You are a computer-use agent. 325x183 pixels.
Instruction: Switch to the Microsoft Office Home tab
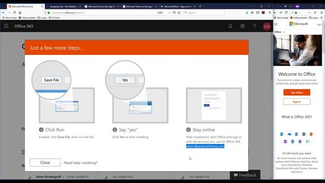25,7
